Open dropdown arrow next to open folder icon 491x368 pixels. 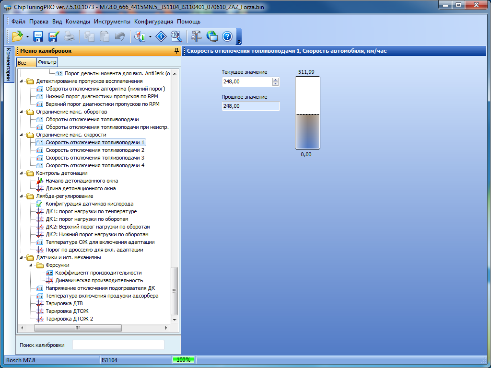[27, 36]
